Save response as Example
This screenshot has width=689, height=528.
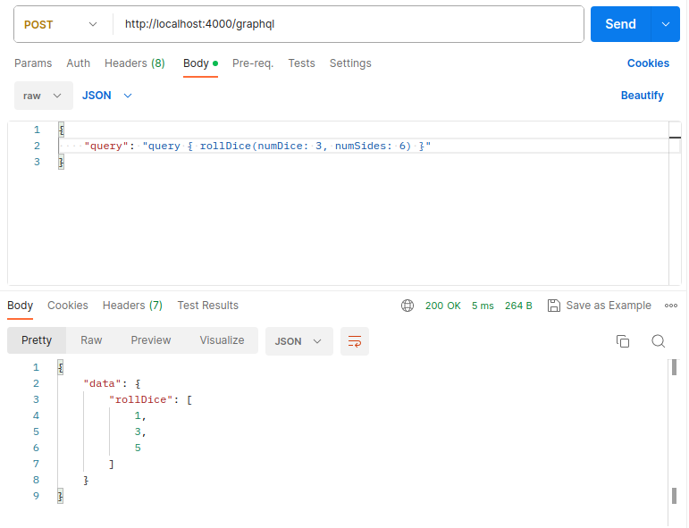pos(600,306)
